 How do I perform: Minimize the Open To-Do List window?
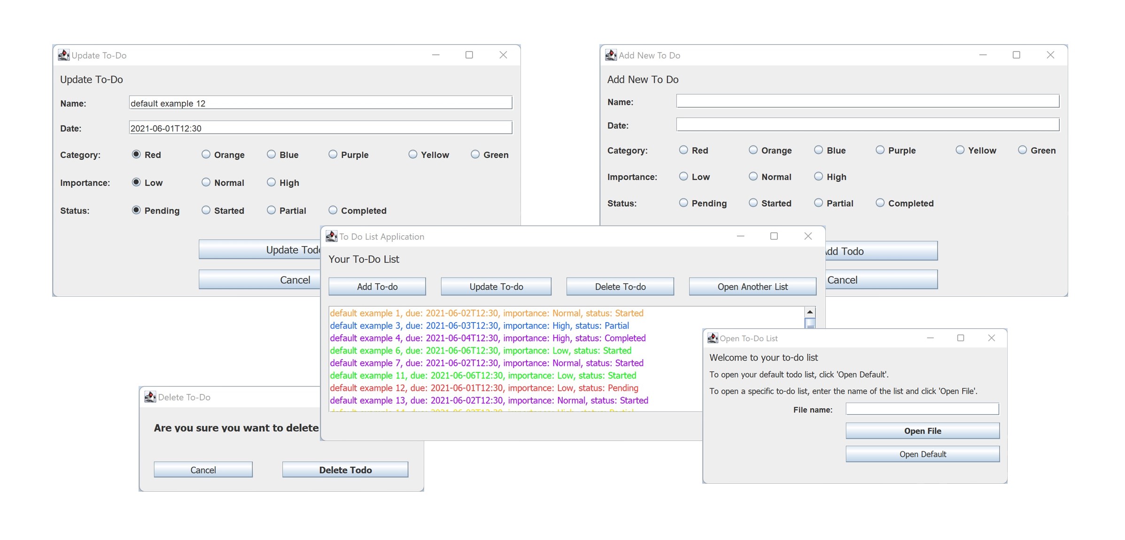coord(930,338)
